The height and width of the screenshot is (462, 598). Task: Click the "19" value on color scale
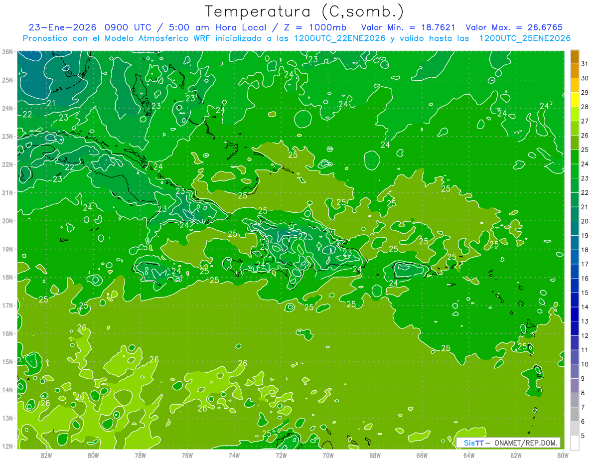point(585,236)
